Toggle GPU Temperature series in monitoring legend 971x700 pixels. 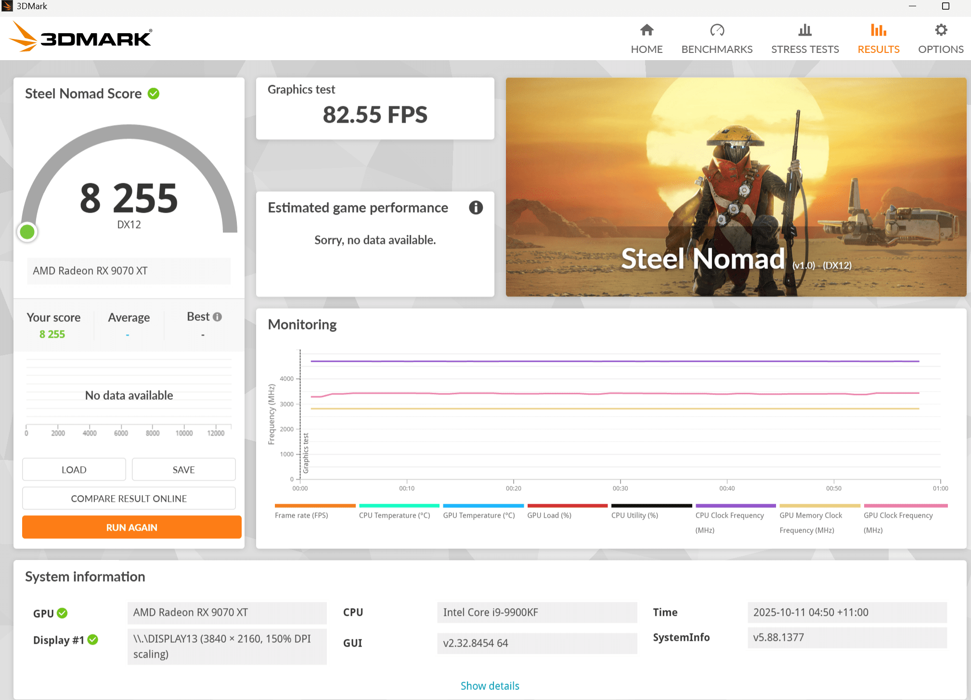pos(479,515)
